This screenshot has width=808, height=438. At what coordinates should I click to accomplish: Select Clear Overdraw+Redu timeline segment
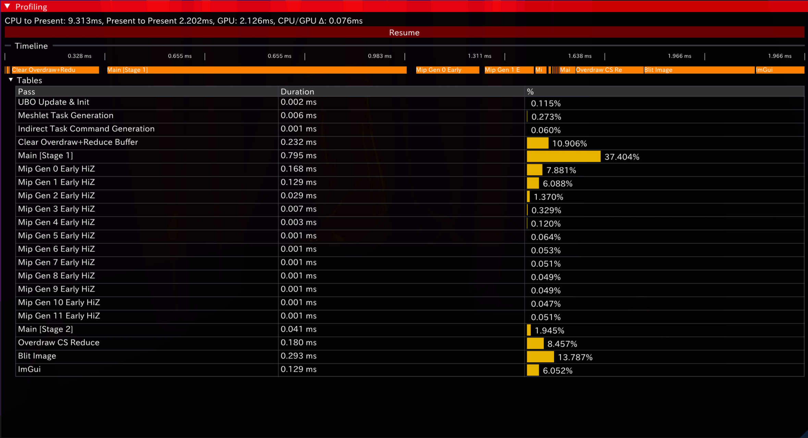click(x=55, y=70)
